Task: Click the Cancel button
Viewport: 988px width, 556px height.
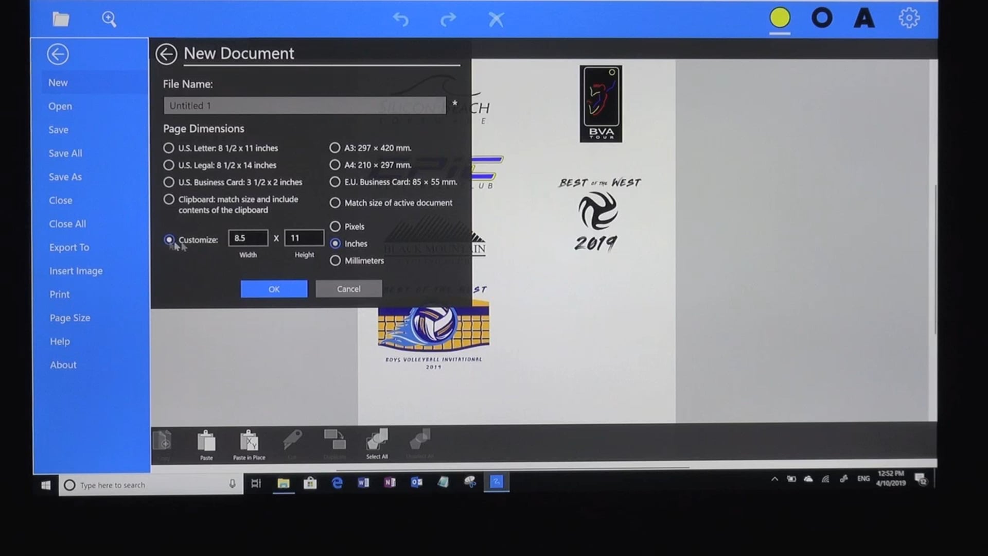Action: click(x=348, y=289)
